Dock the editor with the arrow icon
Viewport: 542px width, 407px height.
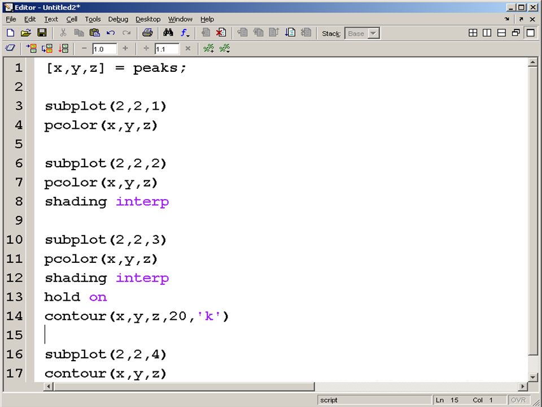coord(507,19)
